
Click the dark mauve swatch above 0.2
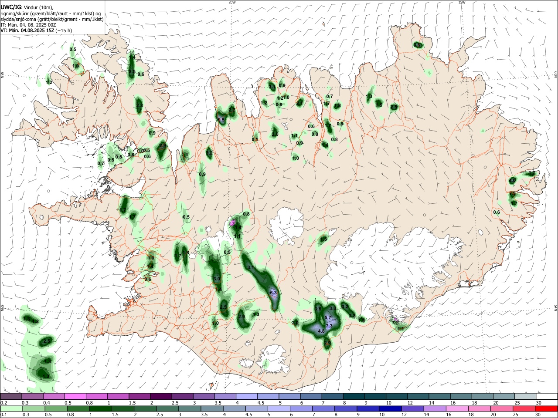click(x=11, y=397)
